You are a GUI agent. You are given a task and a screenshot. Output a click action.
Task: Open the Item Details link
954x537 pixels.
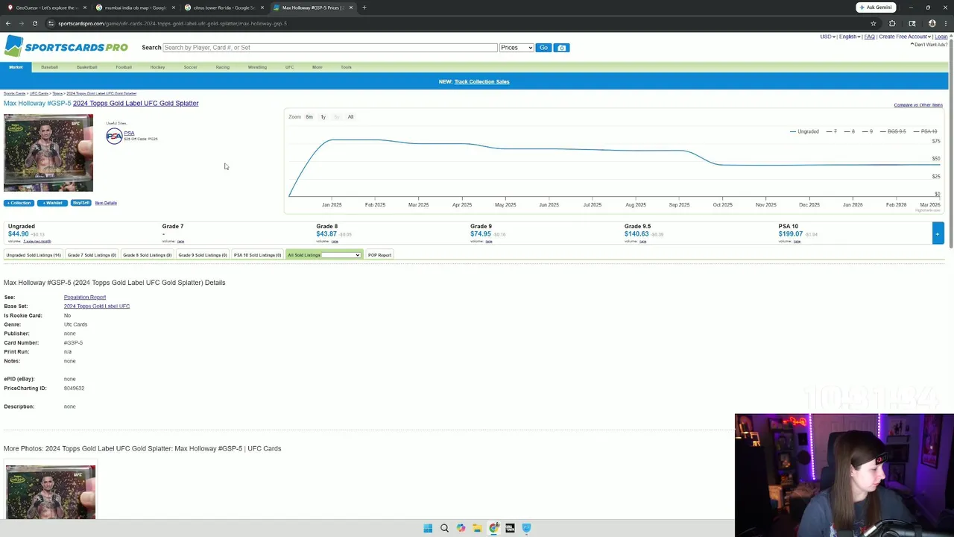tap(106, 203)
